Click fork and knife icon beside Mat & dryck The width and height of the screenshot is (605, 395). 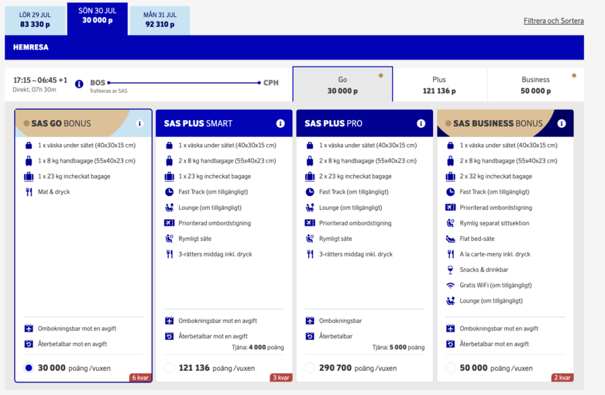pos(29,192)
